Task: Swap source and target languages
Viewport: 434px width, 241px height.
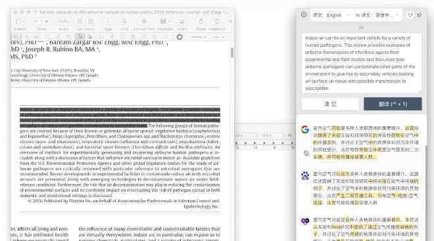Action: click(358, 15)
